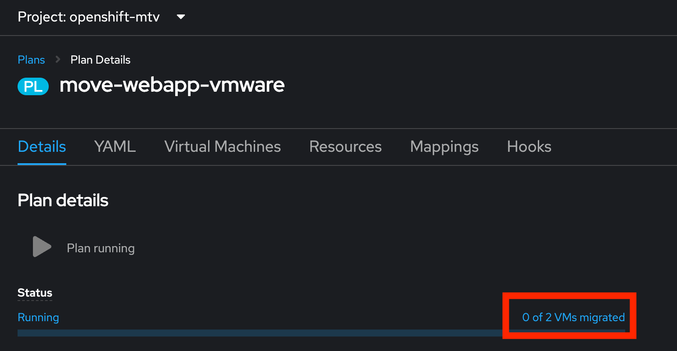
Task: Click the gray play icon
Action: pyautogui.click(x=42, y=247)
